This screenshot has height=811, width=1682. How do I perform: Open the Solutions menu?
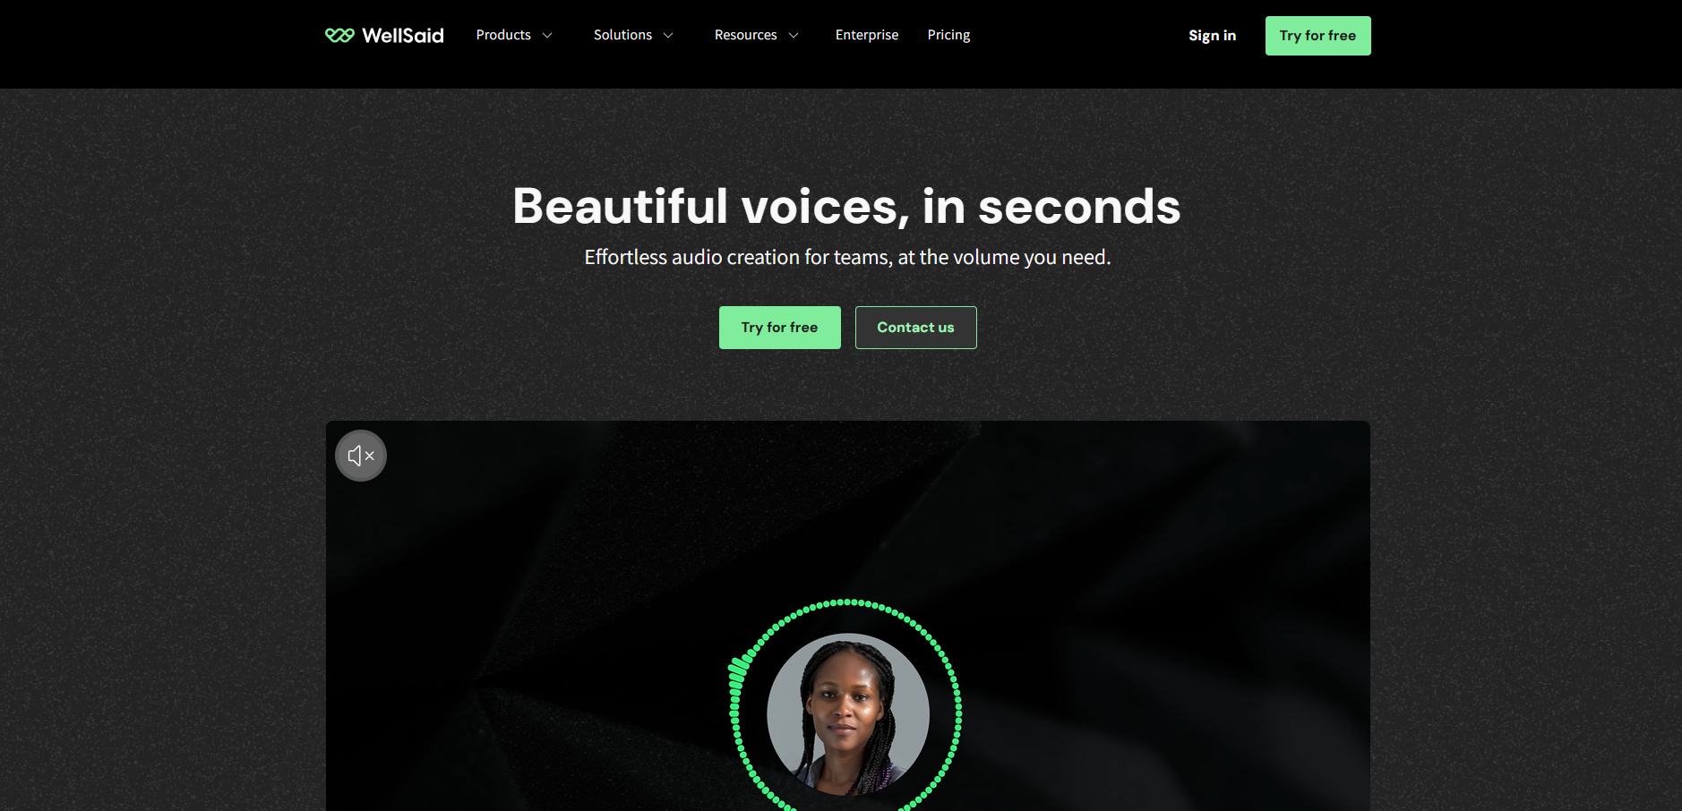click(x=622, y=35)
